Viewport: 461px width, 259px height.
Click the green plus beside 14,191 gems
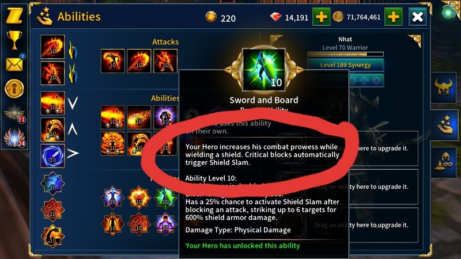[321, 17]
